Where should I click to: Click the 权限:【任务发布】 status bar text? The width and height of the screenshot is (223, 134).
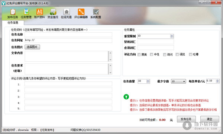[x=43, y=130]
